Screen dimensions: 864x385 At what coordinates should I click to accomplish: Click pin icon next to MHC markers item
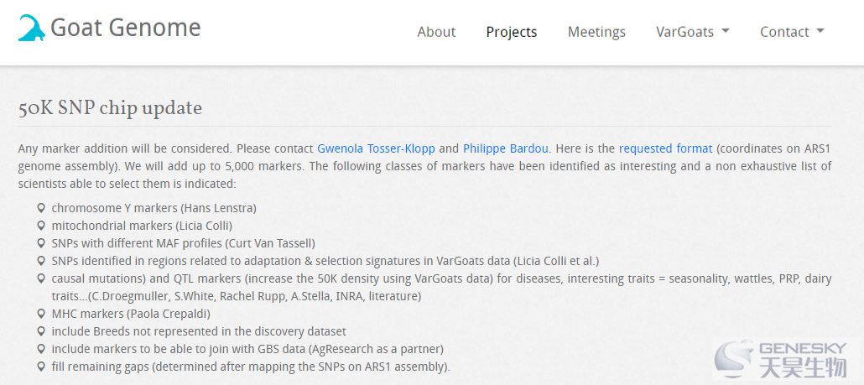(x=40, y=314)
